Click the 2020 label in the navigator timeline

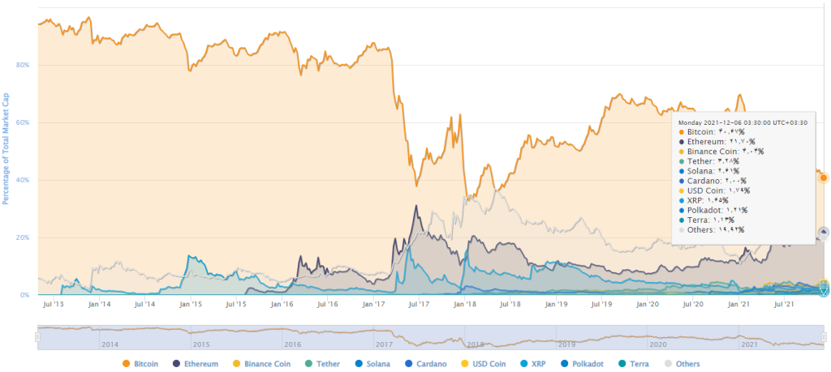(x=658, y=344)
